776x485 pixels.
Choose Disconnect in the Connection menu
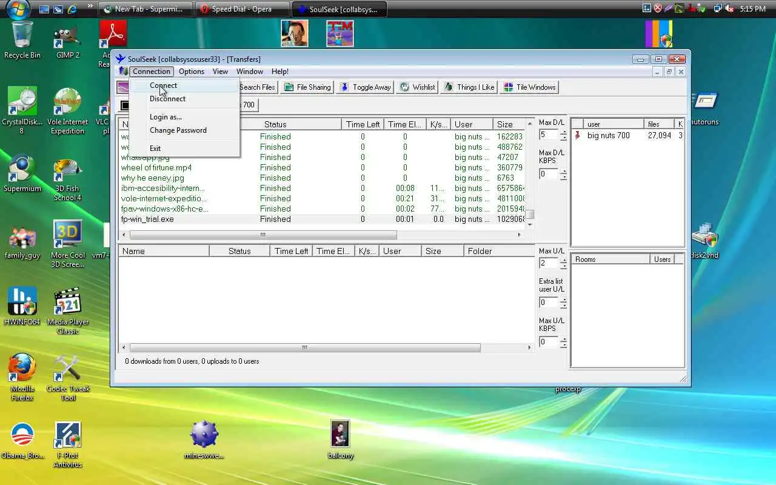(184, 99)
